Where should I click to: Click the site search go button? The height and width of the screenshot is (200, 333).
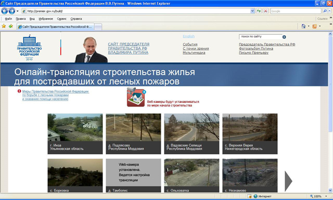pyautogui.click(x=284, y=37)
